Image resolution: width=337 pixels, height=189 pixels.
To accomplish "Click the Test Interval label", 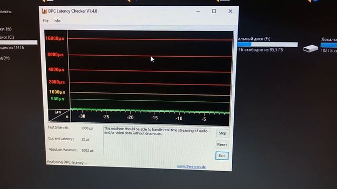I will (x=58, y=128).
